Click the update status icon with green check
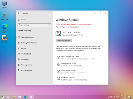This screenshot has width=133, height=99. 58,34
